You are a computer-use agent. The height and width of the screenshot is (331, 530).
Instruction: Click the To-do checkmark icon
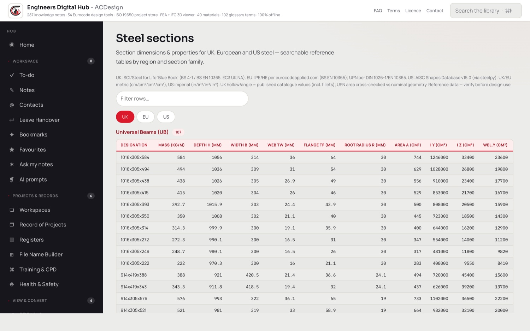click(x=12, y=75)
